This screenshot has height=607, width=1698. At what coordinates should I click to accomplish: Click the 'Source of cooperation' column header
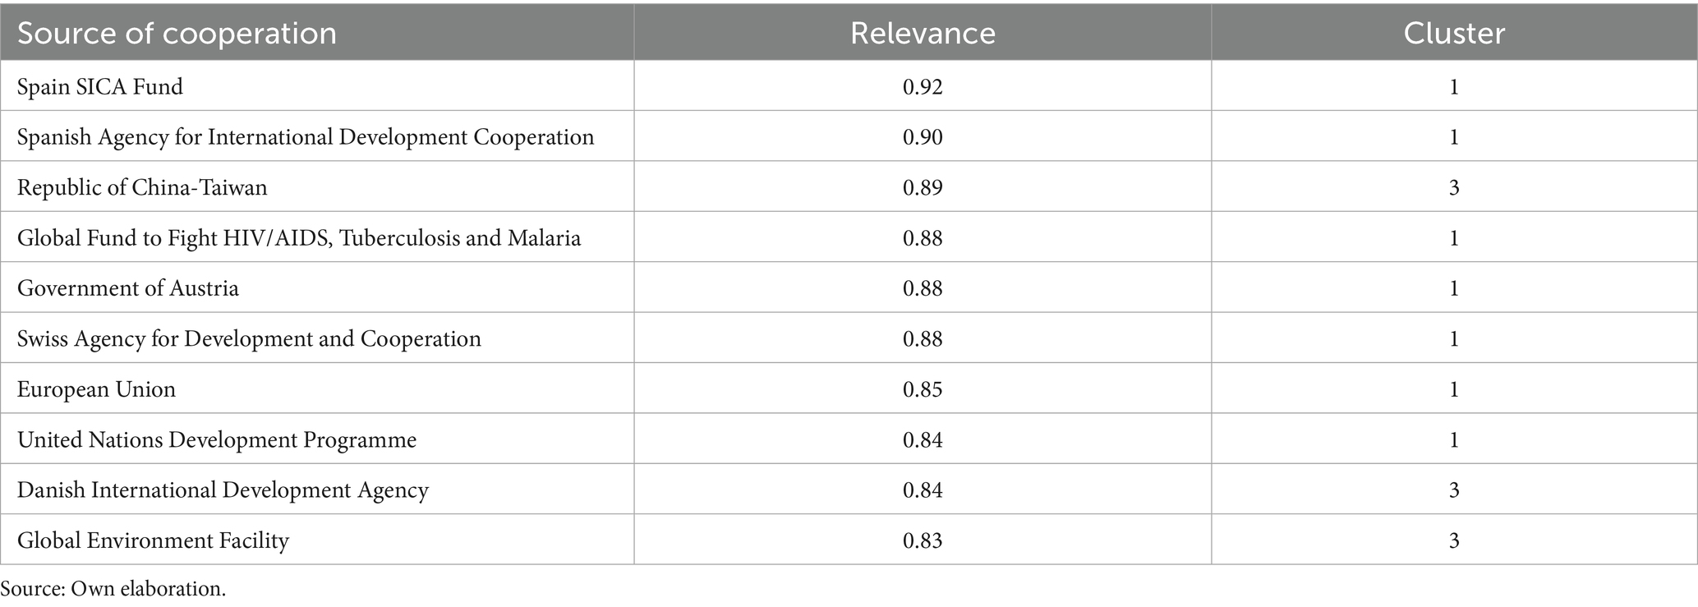pyautogui.click(x=177, y=34)
